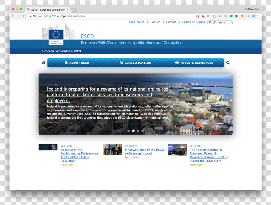Click the grey circle extension icon

tap(248, 16)
